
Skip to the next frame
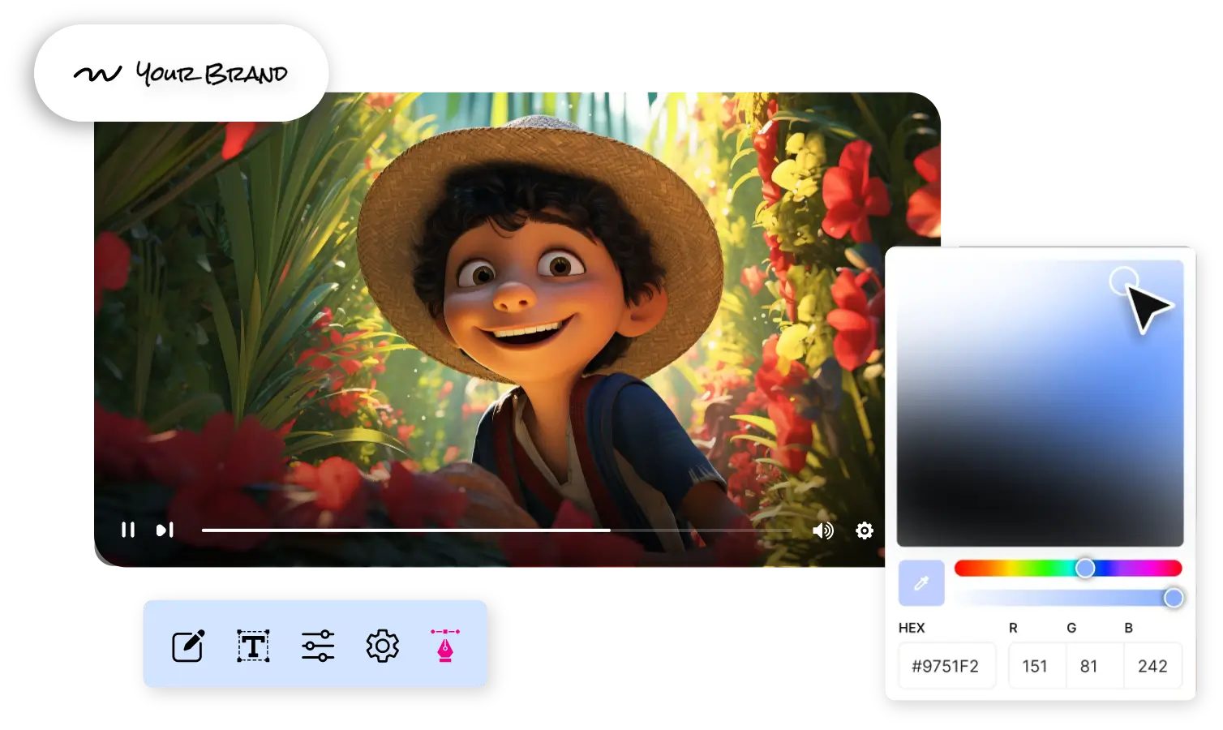coord(165,530)
